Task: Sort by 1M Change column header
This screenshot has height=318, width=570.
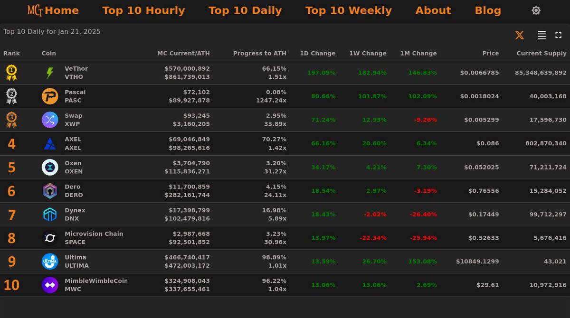Action: 418,54
